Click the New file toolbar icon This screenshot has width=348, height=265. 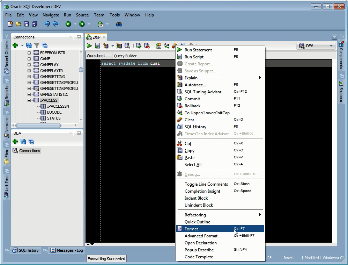10,24
